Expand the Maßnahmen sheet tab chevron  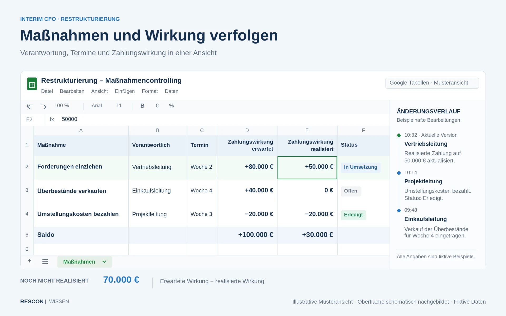click(104, 262)
